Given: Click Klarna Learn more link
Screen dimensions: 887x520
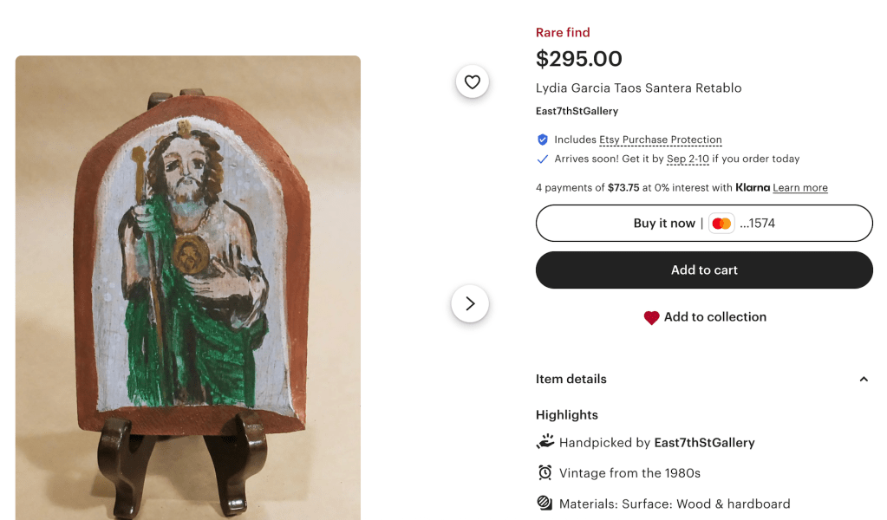Looking at the screenshot, I should [x=799, y=188].
